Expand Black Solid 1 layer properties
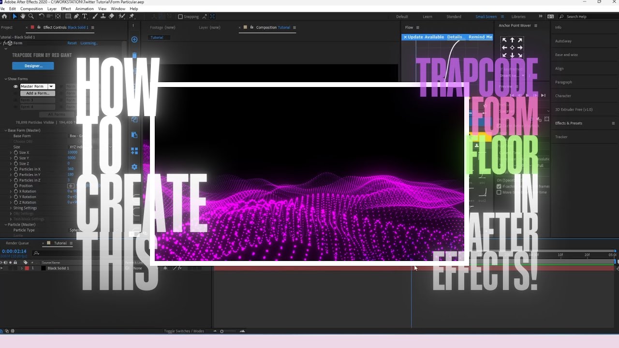 click(x=21, y=268)
